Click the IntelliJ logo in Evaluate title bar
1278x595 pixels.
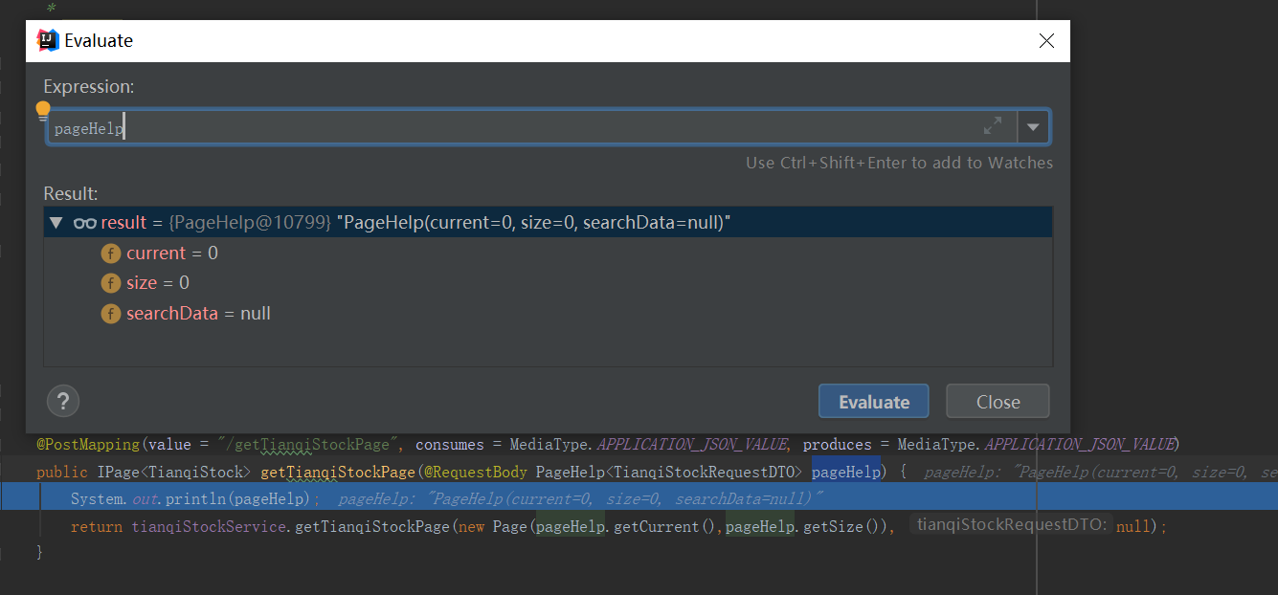(47, 40)
